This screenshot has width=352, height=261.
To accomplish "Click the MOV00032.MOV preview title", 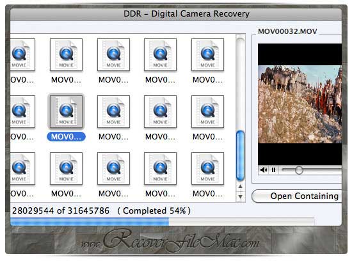I will (x=287, y=31).
